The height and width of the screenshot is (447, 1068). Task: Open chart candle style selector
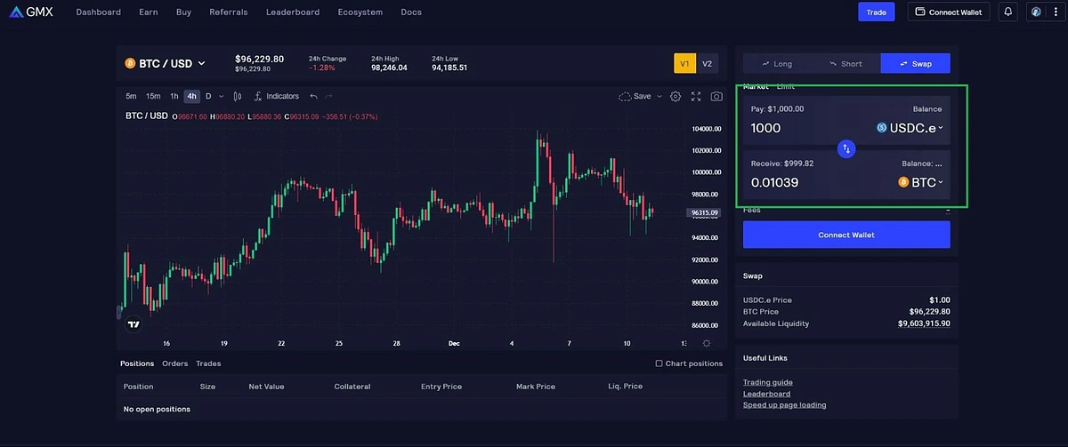(237, 96)
